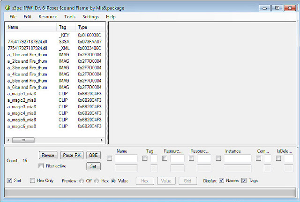Close the s3pe window

[x=290, y=8]
